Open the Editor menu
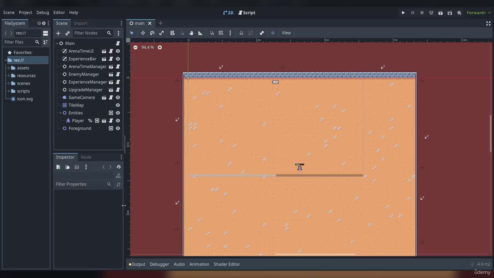This screenshot has height=278, width=494. pyautogui.click(x=59, y=13)
